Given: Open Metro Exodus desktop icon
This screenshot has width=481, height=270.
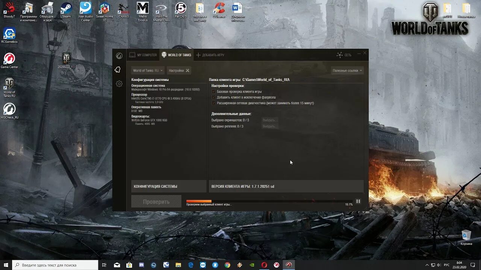Looking at the screenshot, I should (143, 12).
